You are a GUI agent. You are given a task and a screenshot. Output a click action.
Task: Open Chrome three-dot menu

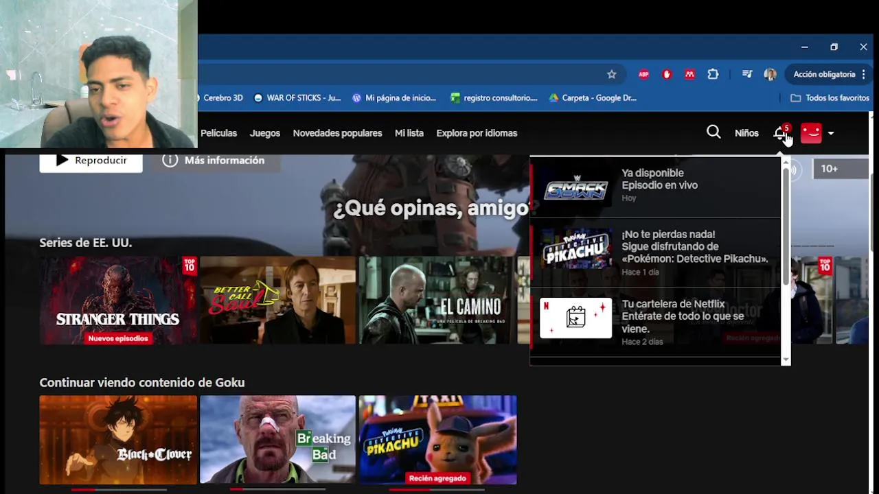pyautogui.click(x=863, y=74)
